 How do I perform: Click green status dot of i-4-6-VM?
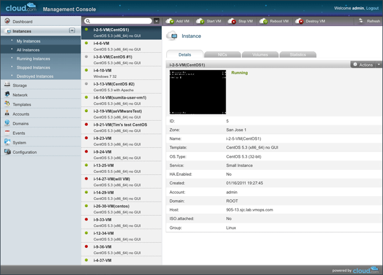click(x=86, y=43)
